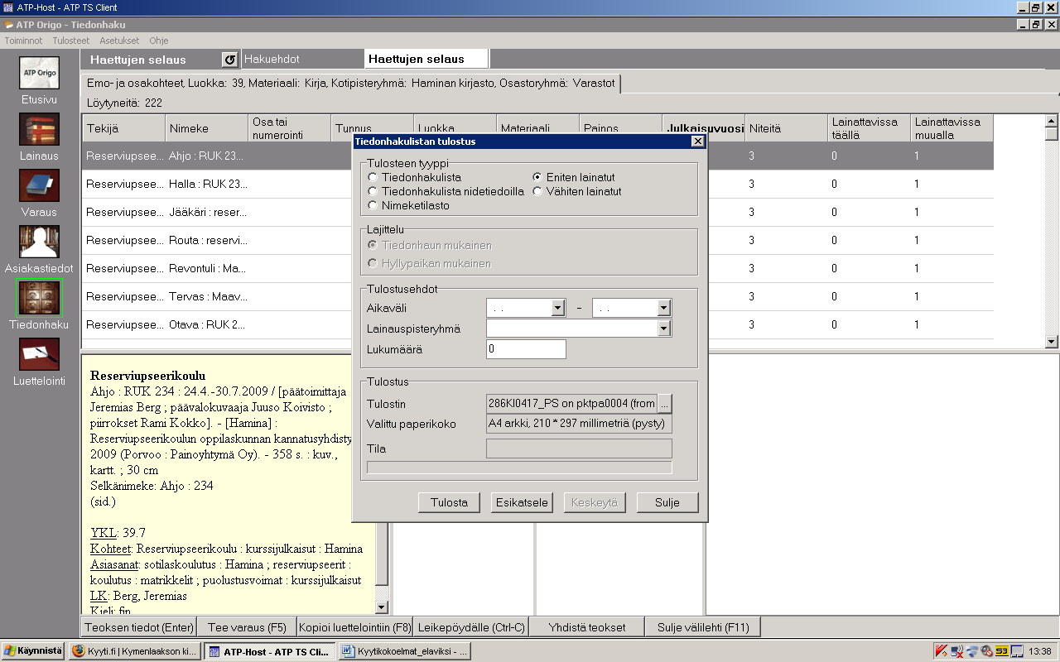Click the detail pane scrollbar down arrow
1060x662 pixels.
click(x=382, y=607)
